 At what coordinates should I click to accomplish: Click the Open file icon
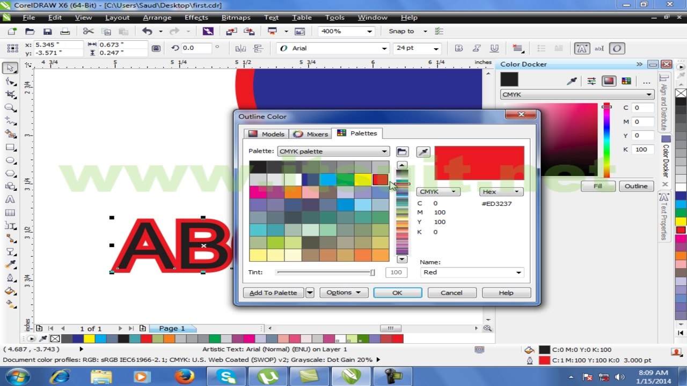[x=30, y=32]
